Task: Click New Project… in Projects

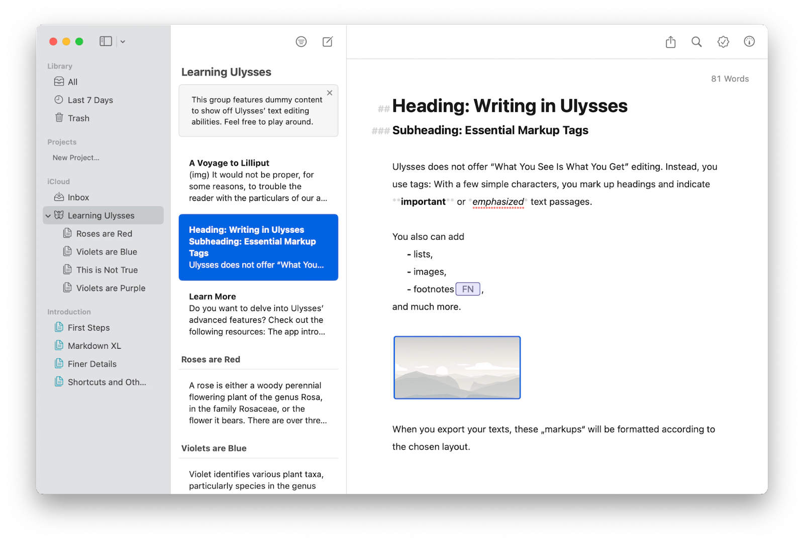Action: tap(76, 158)
